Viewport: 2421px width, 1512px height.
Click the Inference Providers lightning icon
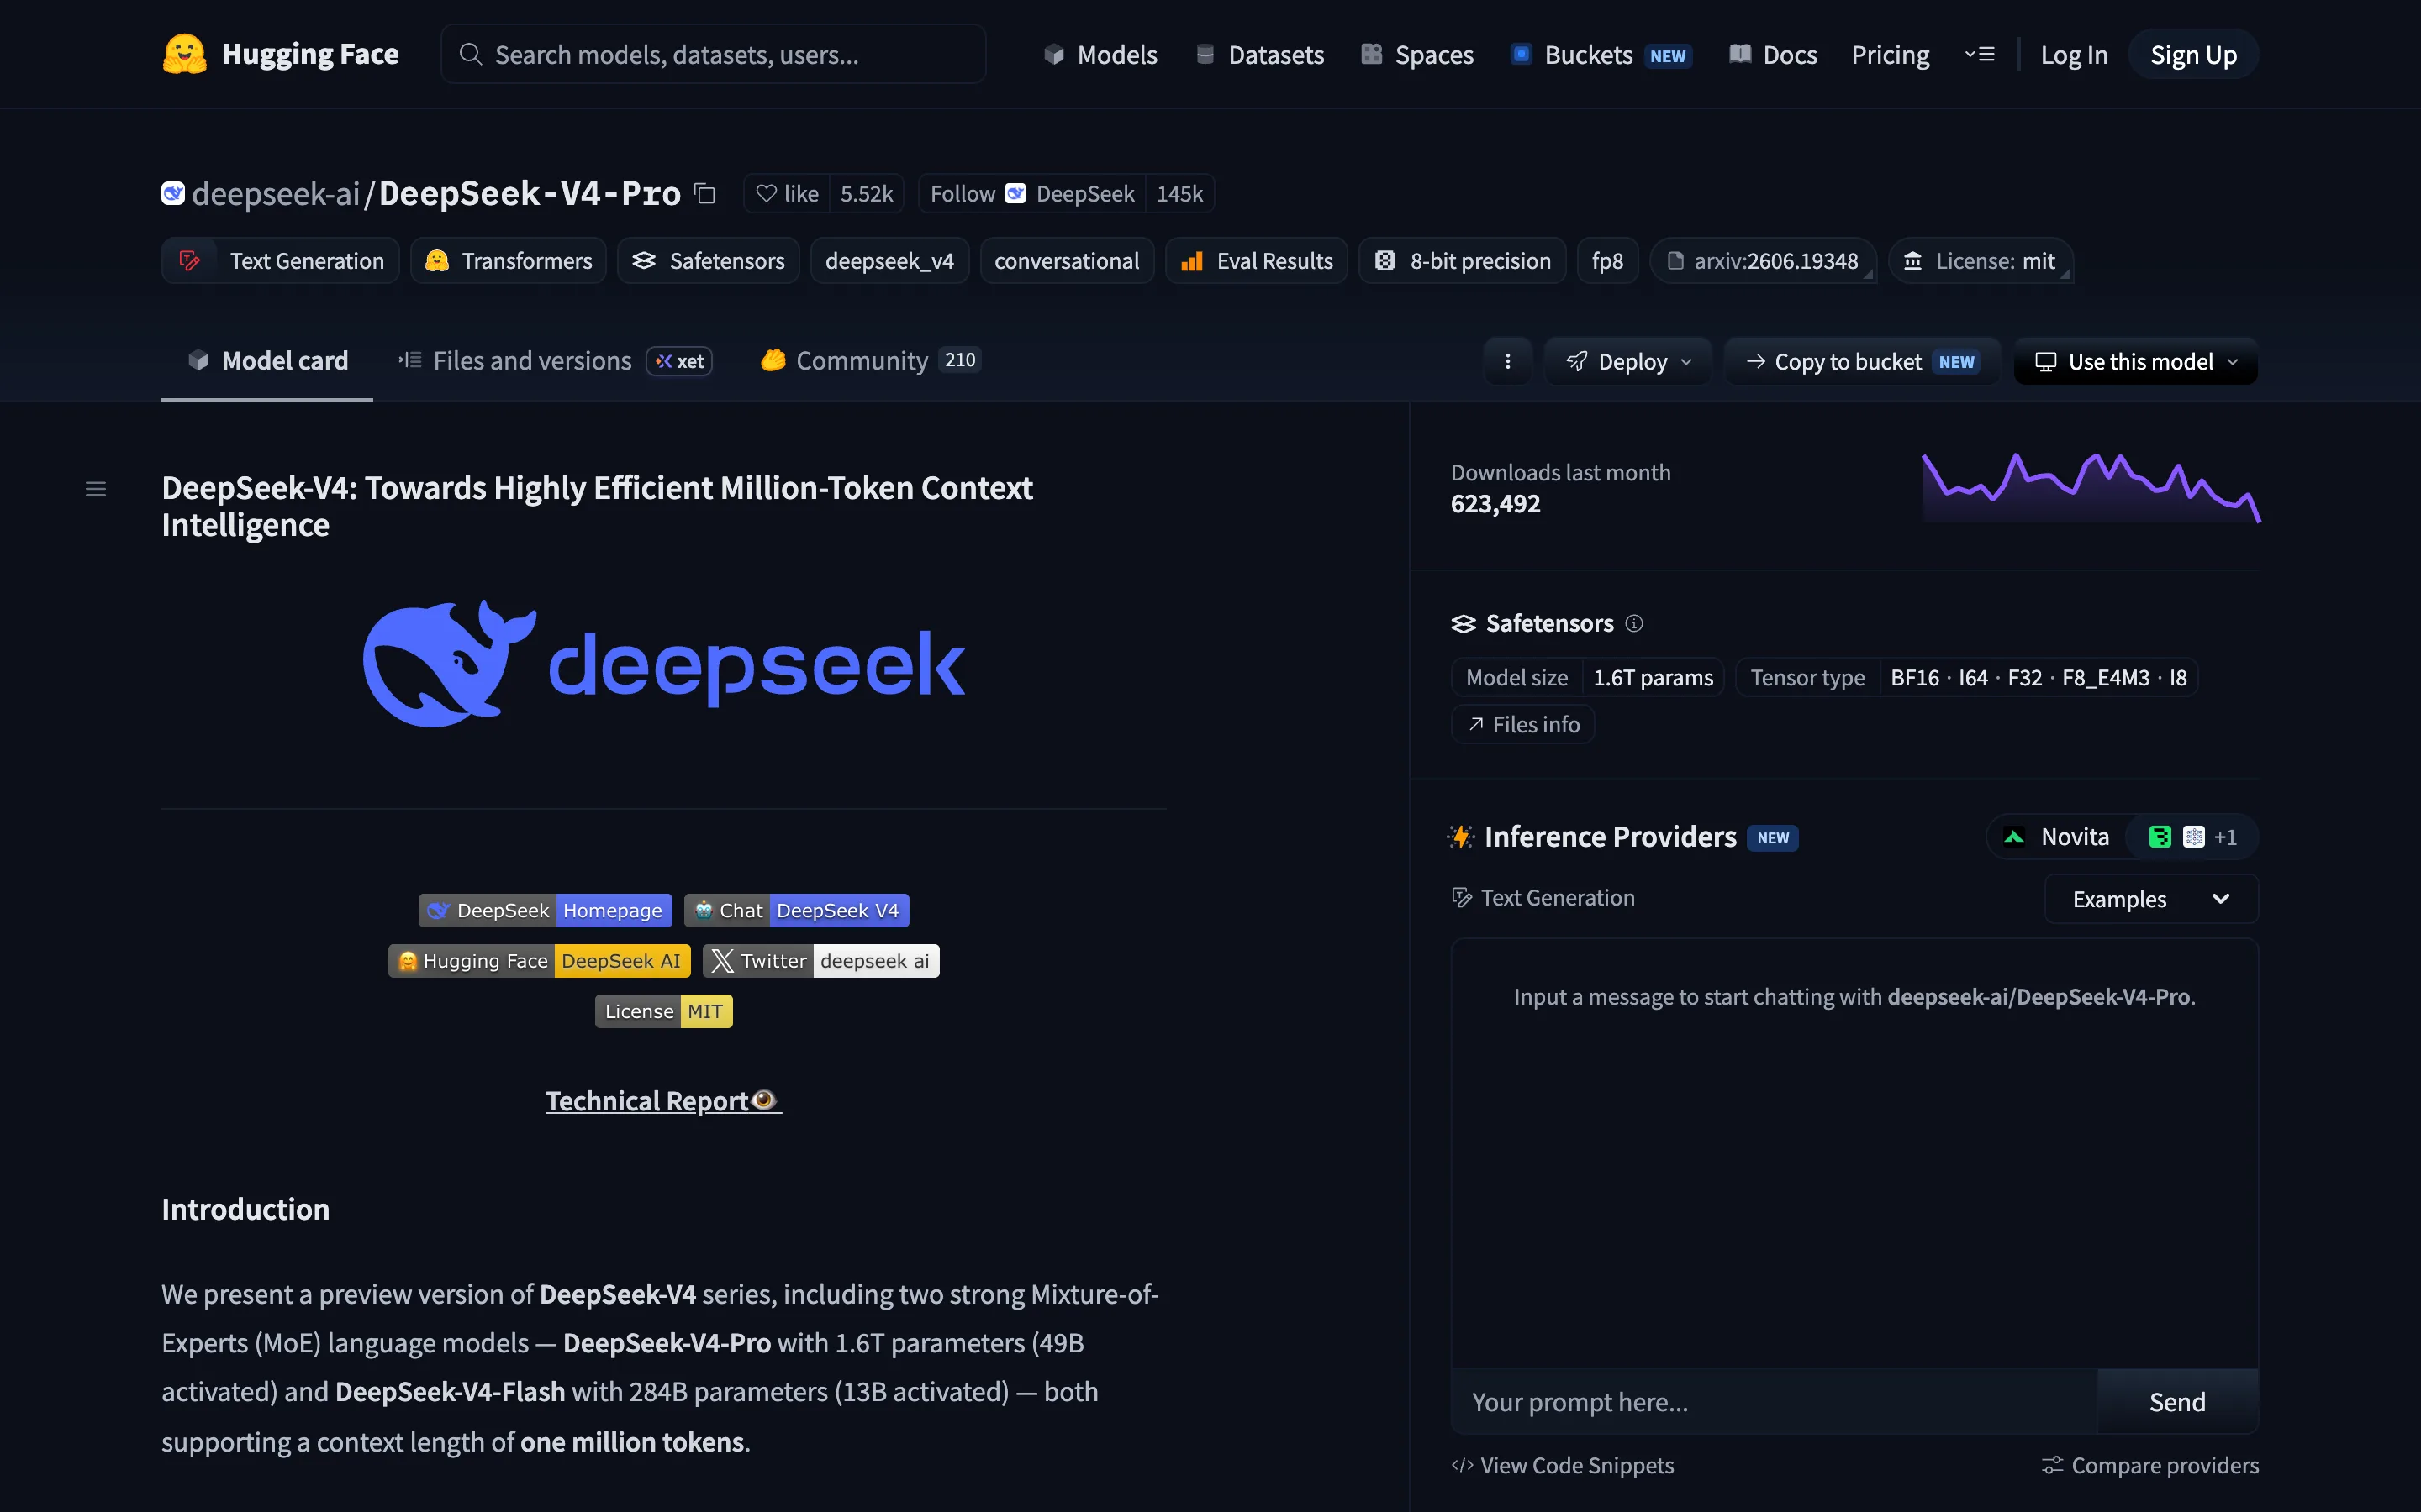1461,837
